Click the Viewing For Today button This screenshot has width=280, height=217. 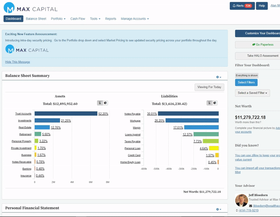(209, 87)
